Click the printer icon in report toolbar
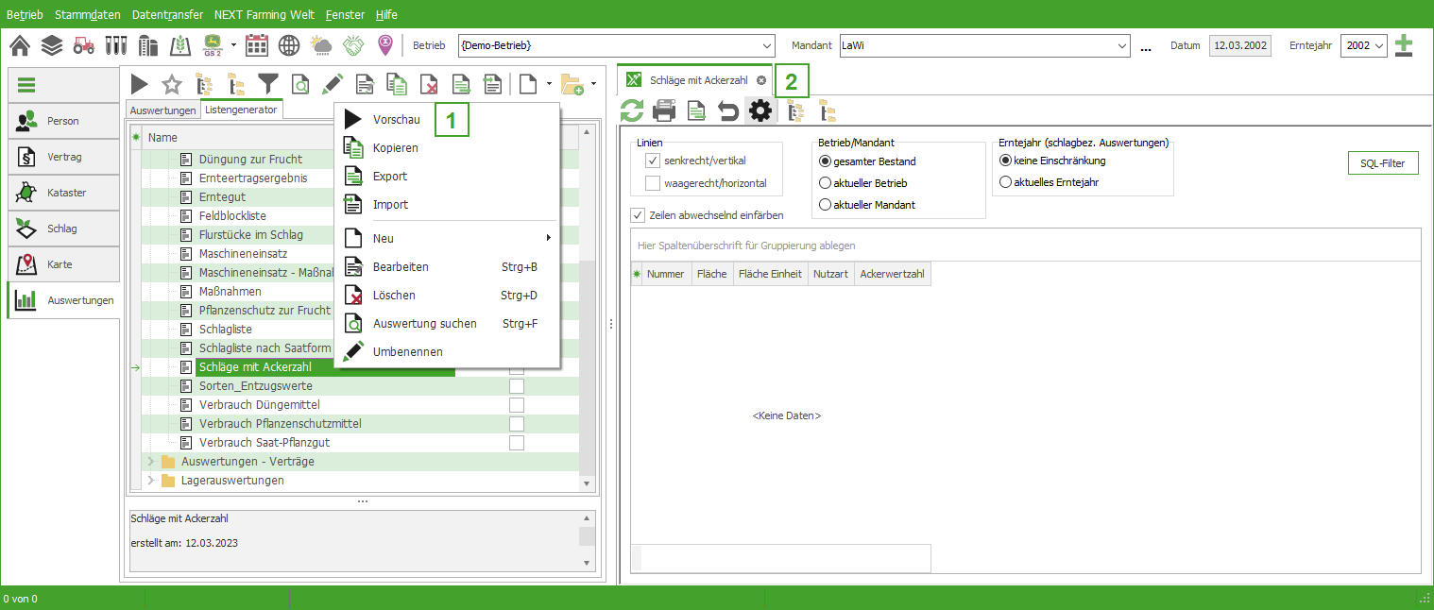Viewport: 1434px width, 610px height. tap(664, 112)
